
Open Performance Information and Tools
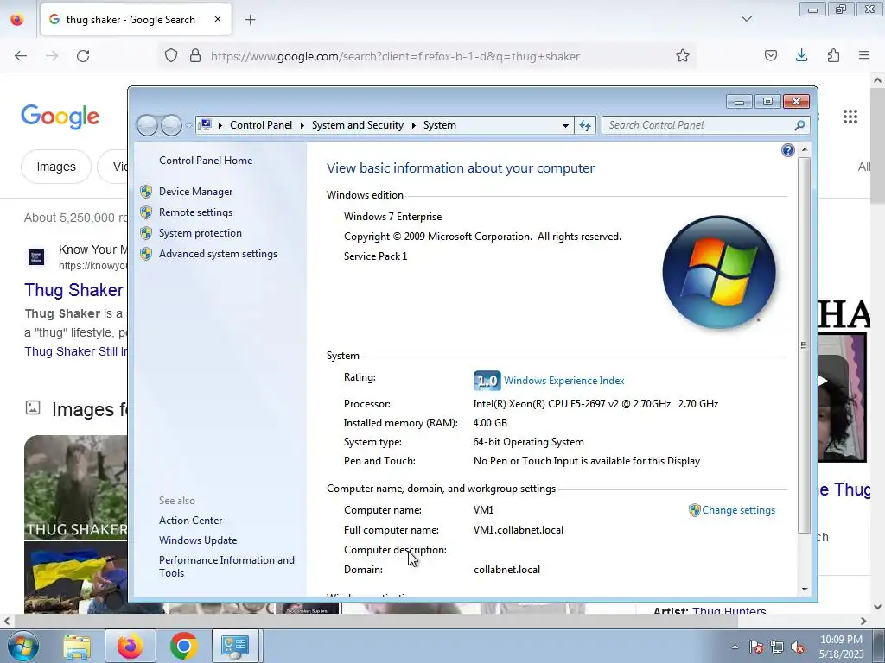pyautogui.click(x=226, y=566)
